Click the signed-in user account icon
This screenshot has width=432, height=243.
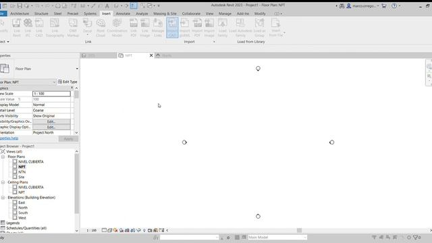(349, 6)
